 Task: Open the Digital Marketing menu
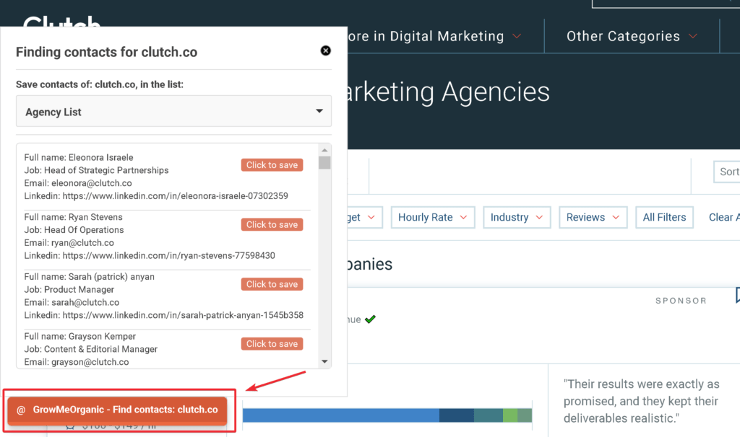click(434, 36)
